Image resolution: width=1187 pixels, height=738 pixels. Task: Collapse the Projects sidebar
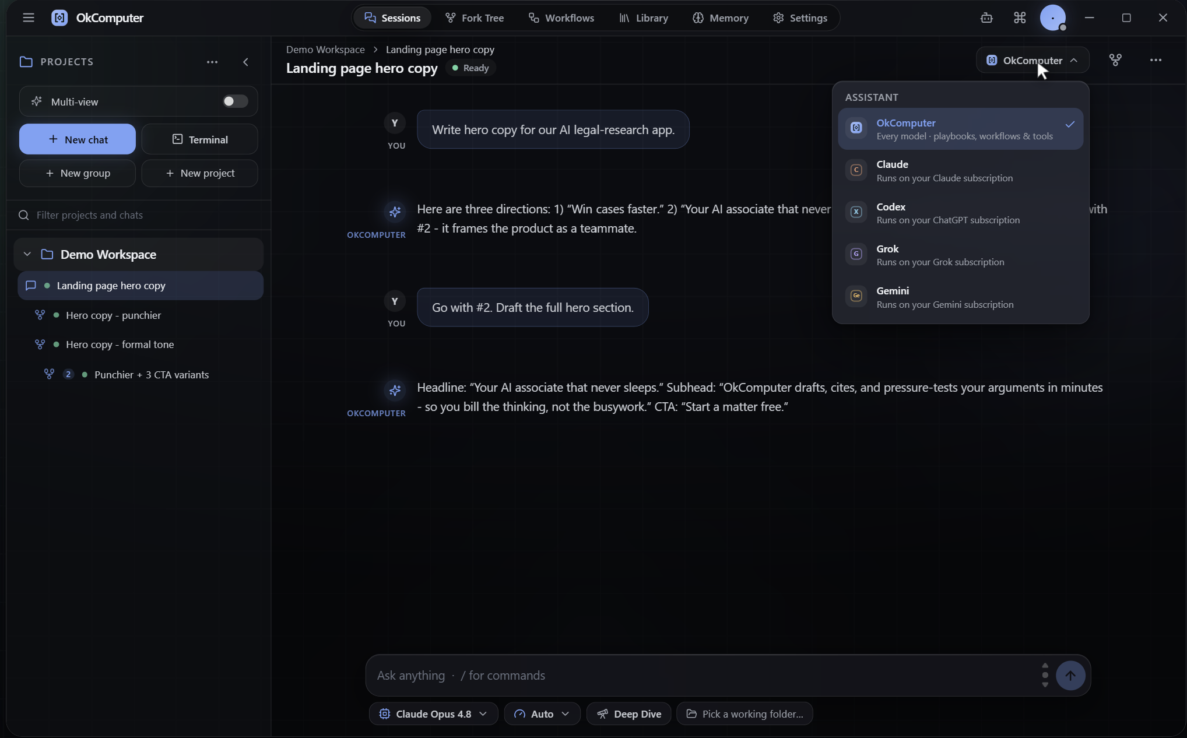pyautogui.click(x=245, y=62)
